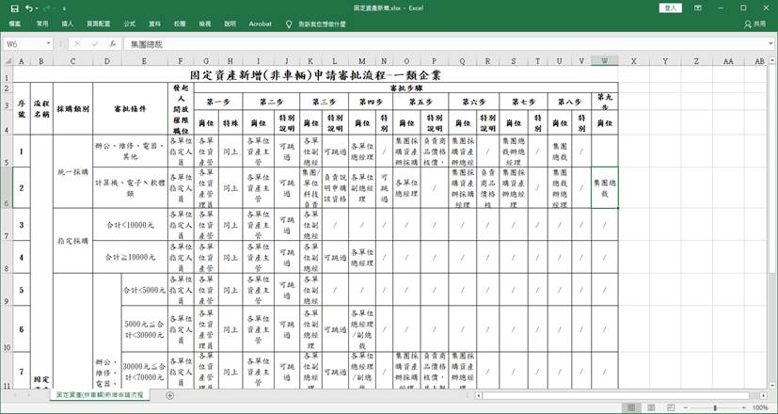
Task: Click the vertical scrollbar up arrow
Action: pos(773,61)
